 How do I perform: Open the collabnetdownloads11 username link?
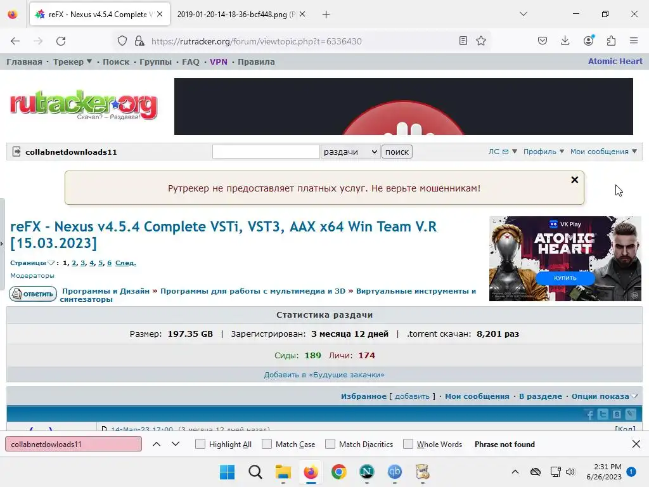(x=71, y=152)
